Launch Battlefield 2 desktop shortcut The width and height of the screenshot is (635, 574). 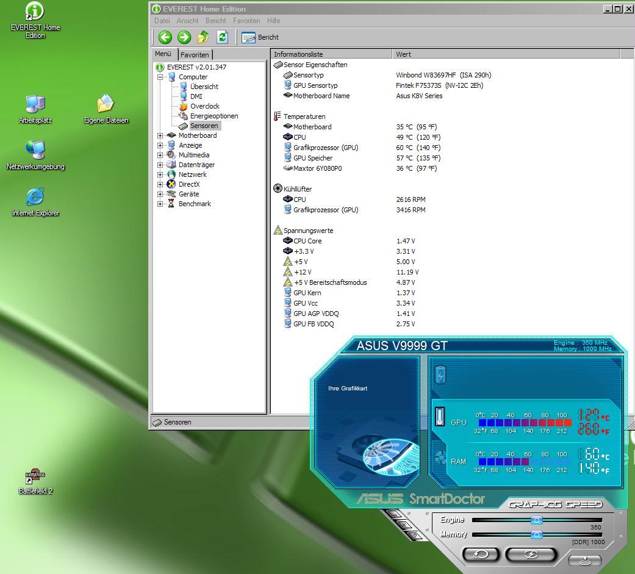[x=35, y=481]
